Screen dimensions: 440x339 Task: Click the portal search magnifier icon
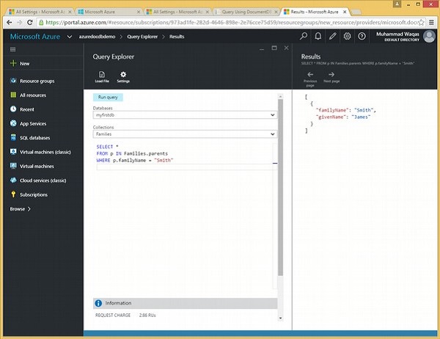point(304,35)
